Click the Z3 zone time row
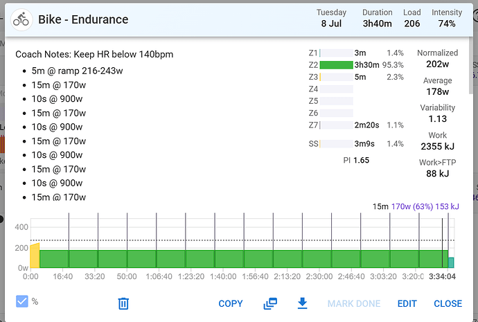This screenshot has height=322, width=478. (x=360, y=77)
